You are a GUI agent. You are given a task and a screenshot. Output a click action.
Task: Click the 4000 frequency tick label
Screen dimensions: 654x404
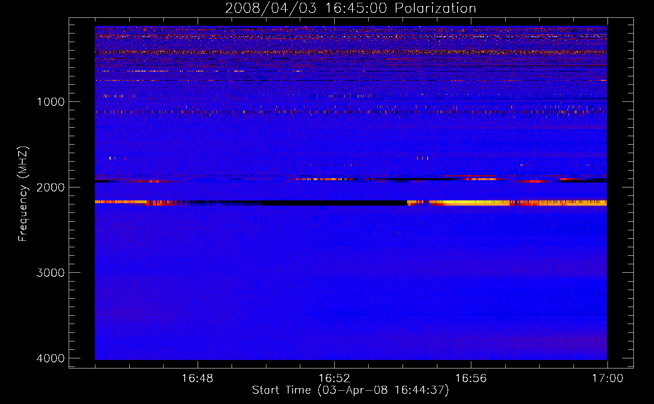click(51, 358)
